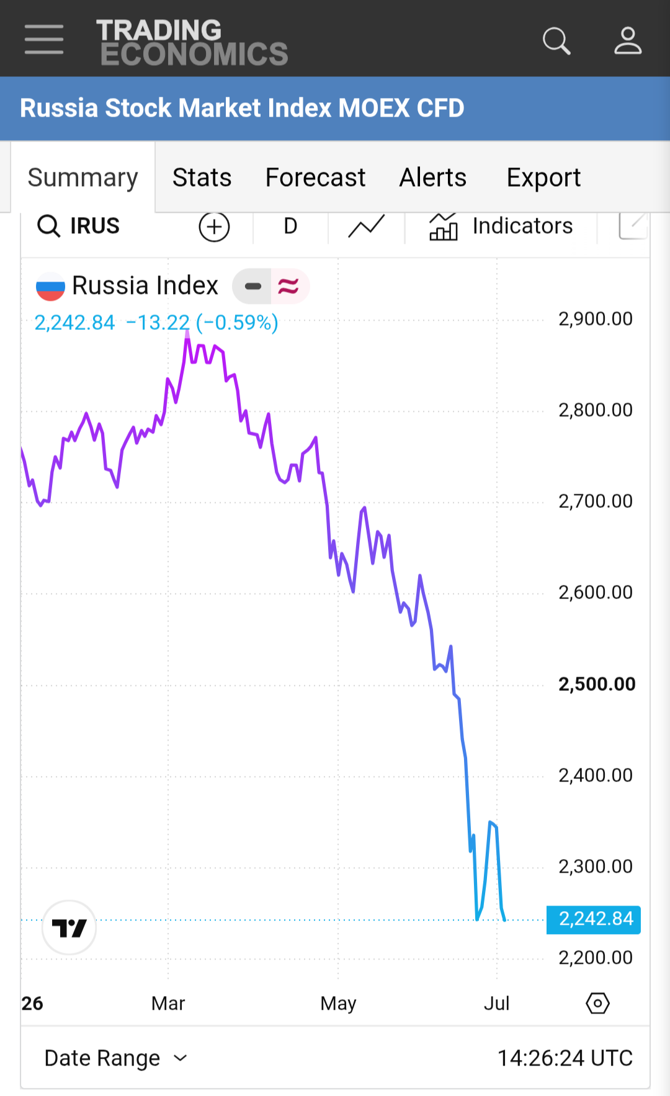Viewport: 670px width, 1096px height.
Task: Click the 14:26:24 UTC timezone button
Action: (565, 1058)
